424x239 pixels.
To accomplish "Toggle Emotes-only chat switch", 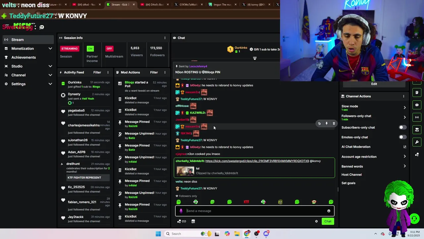I will click(402, 137).
